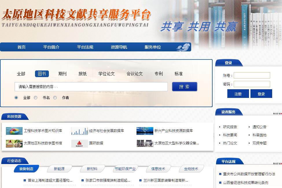282x188 pixels.
Task: Choose the 作者 radio button
Action: coord(55,98)
